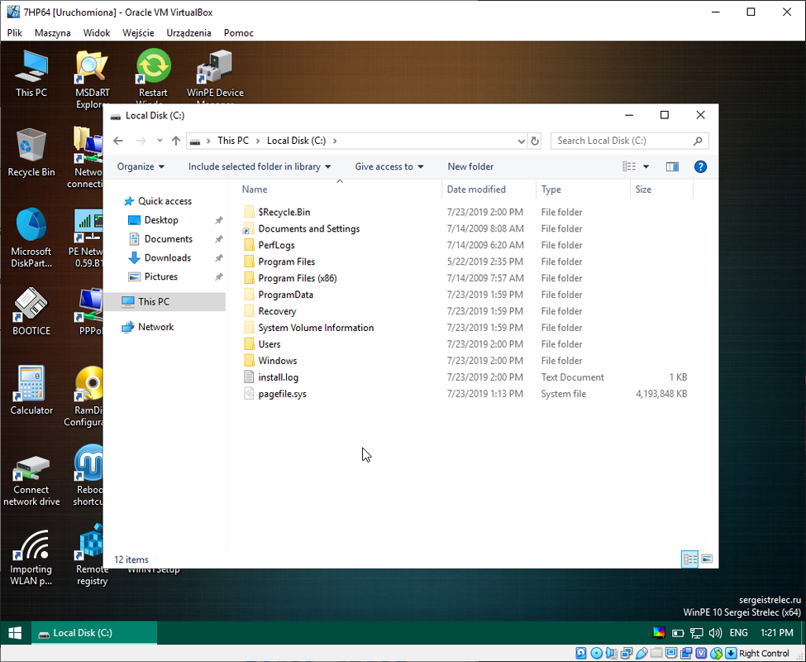The width and height of the screenshot is (806, 662).
Task: Open This PC desktop icon
Action: [x=31, y=74]
